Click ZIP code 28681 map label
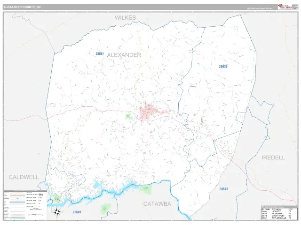This screenshot has height=225, width=301. pyautogui.click(x=100, y=54)
